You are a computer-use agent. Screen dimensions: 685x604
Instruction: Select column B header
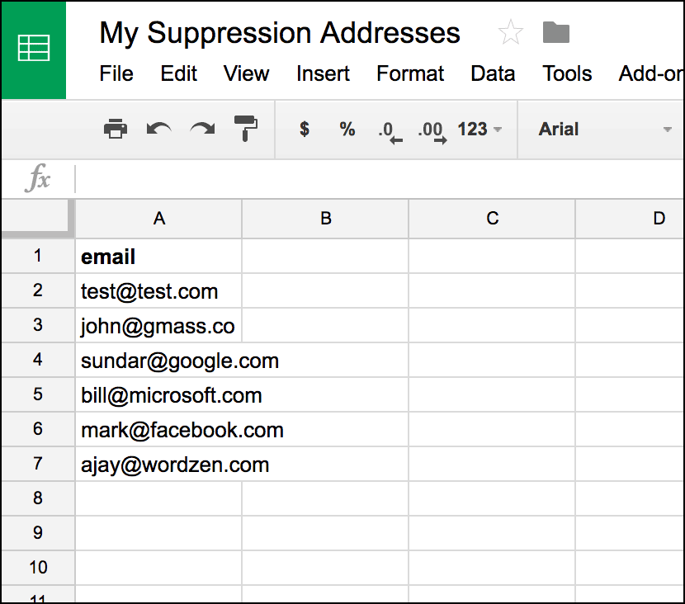[325, 219]
